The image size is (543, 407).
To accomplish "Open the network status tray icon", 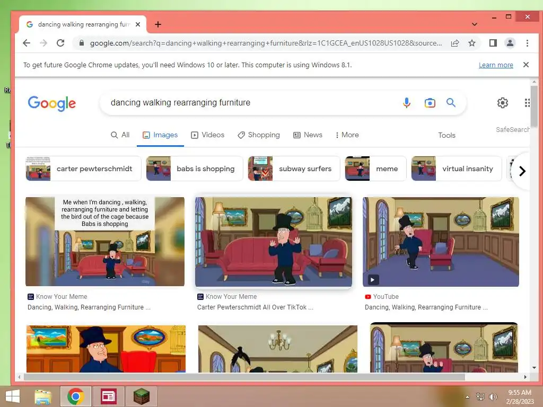I will (x=480, y=396).
